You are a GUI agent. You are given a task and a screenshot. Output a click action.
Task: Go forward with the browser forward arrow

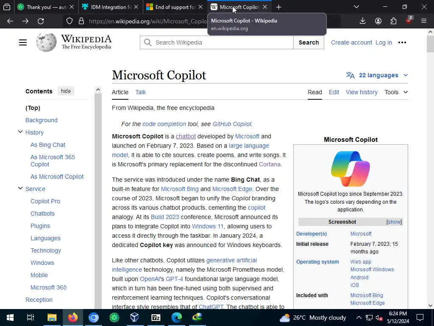click(25, 21)
